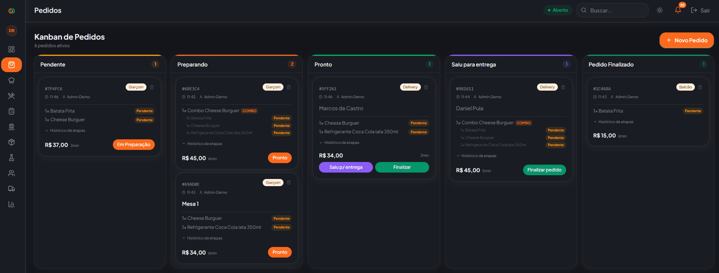Delete order #5FF261 with trash icon
This screenshot has width=719, height=273.
coord(426,87)
